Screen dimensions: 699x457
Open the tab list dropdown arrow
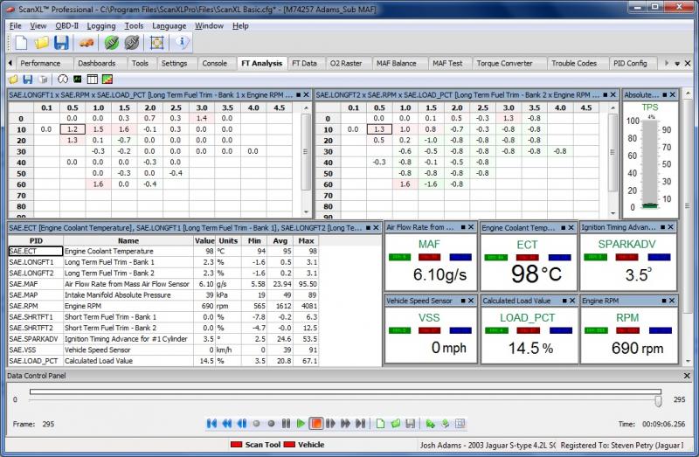(677, 63)
